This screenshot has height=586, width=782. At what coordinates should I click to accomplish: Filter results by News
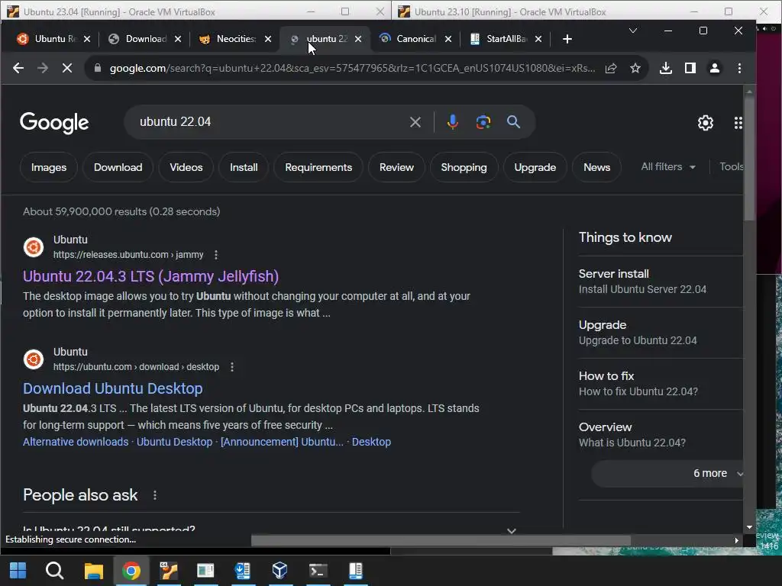[597, 167]
